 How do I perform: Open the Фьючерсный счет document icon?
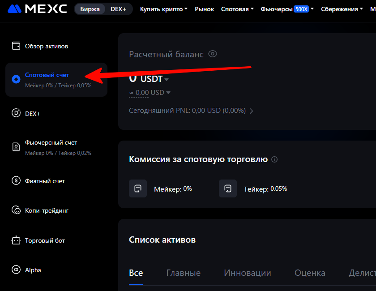[16, 146]
